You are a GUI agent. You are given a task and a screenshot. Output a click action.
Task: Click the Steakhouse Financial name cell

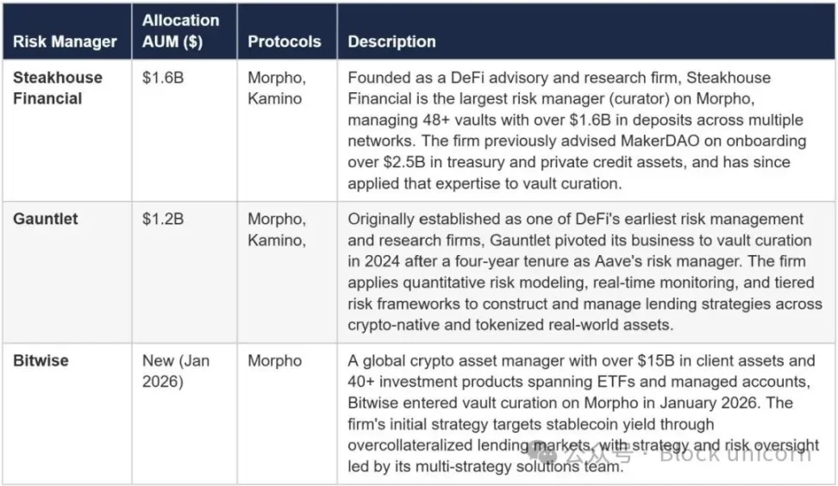coord(58,88)
